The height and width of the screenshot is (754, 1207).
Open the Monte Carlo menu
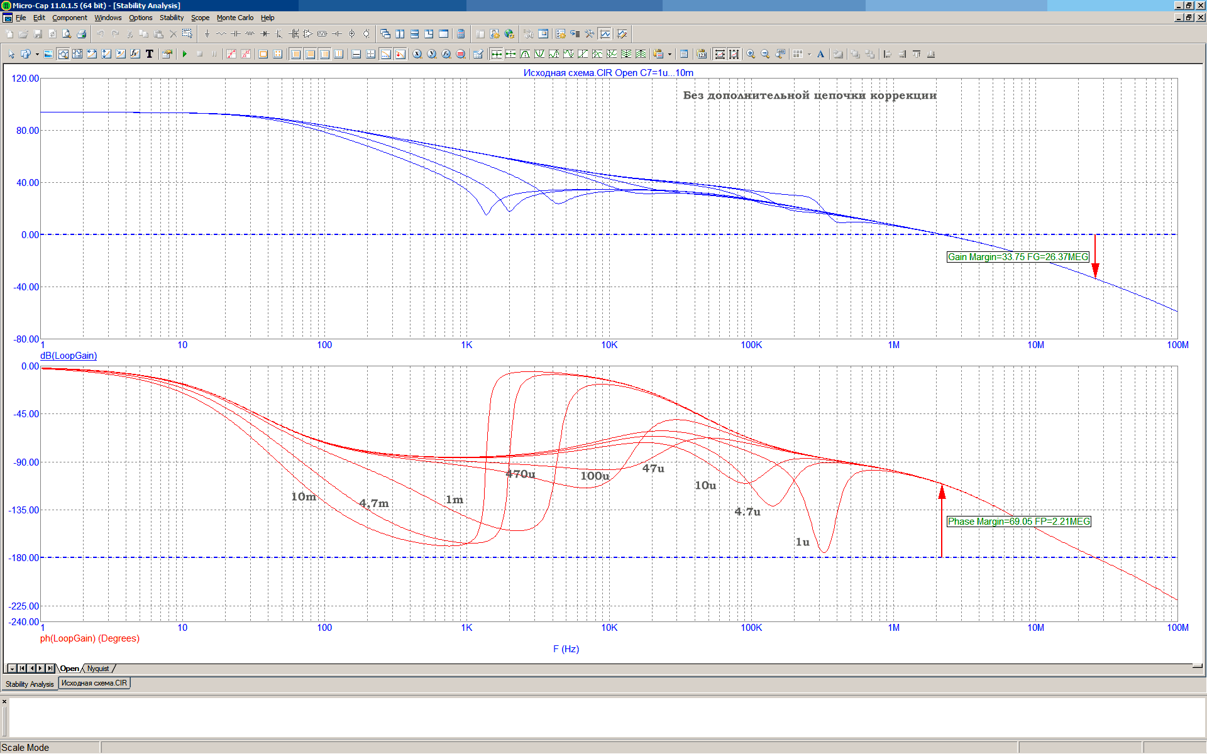coord(234,18)
